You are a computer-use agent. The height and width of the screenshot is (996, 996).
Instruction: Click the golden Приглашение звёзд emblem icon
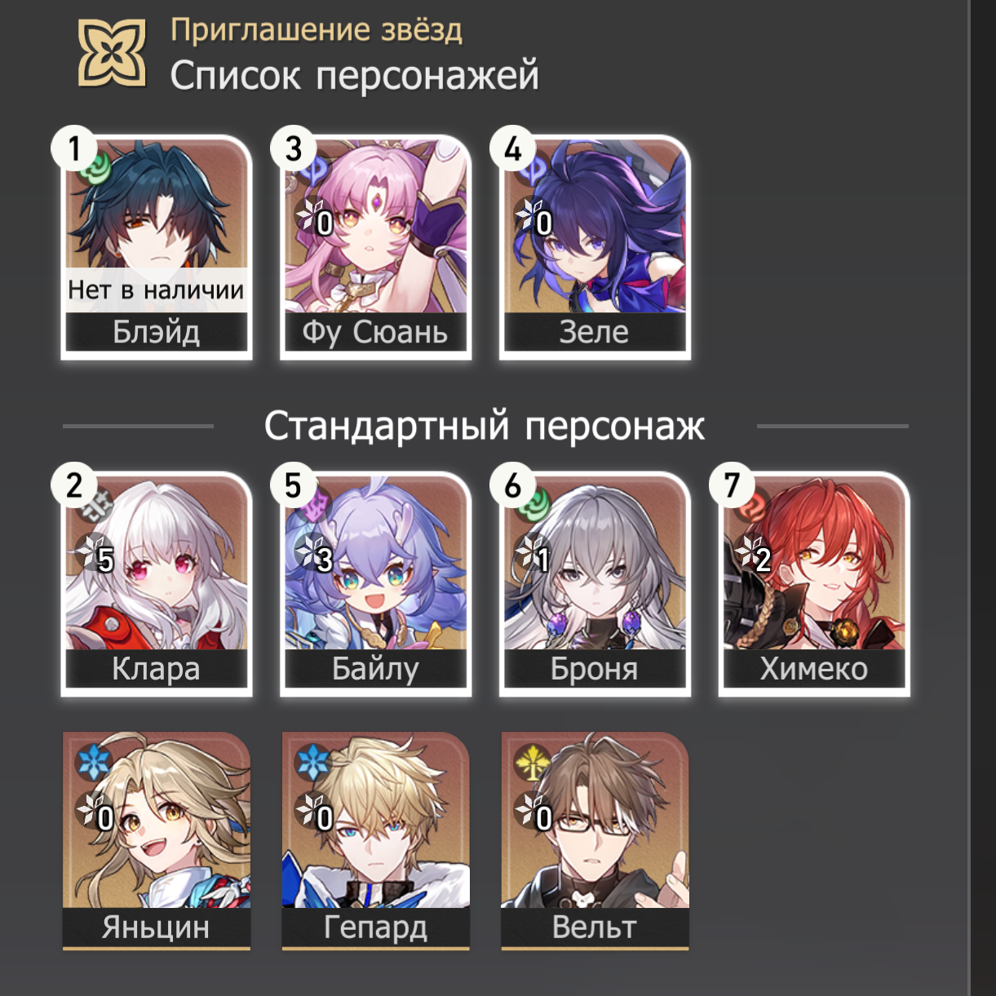[x=112, y=53]
